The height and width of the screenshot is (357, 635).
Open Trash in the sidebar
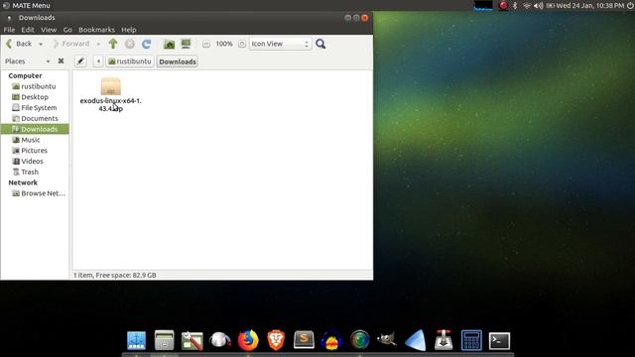(x=35, y=172)
